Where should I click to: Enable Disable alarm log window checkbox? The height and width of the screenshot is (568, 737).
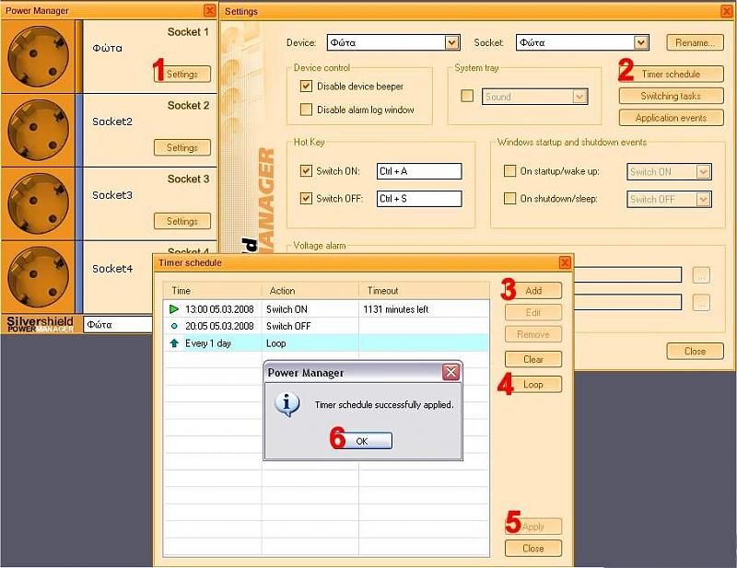pos(307,110)
